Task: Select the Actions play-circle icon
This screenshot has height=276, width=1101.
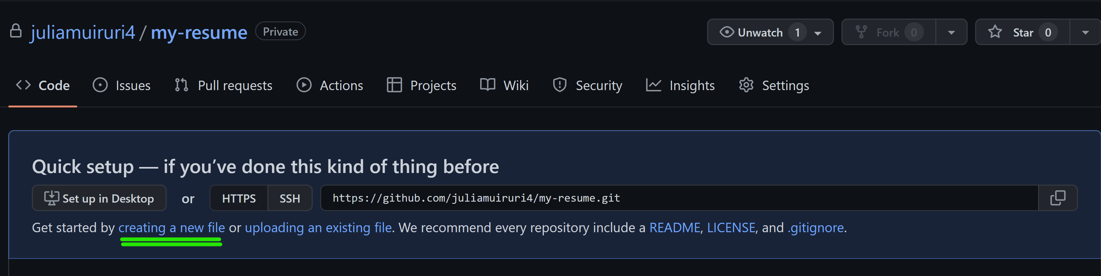Action: coord(304,85)
